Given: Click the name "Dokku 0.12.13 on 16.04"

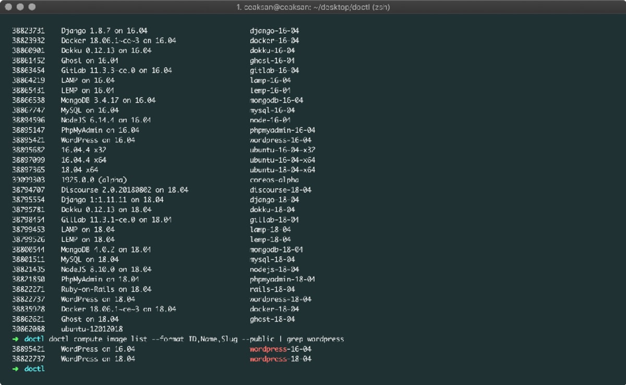Looking at the screenshot, I should point(106,51).
